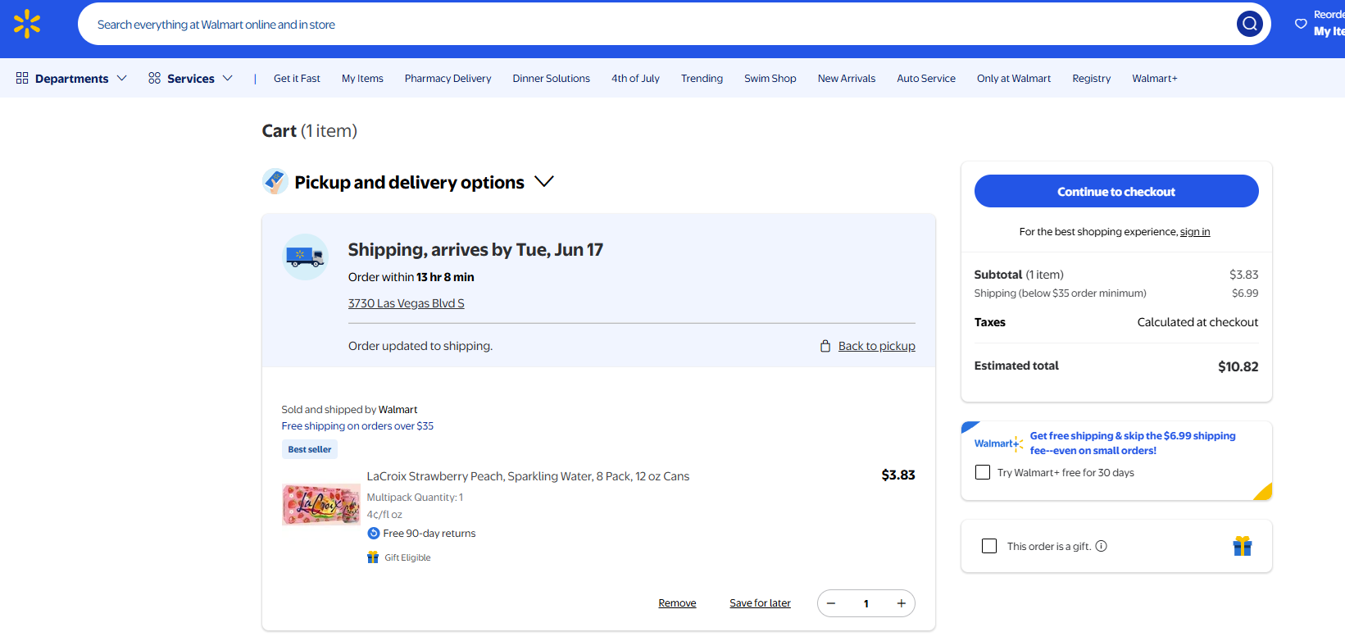Click the Estimated total $10.82 amount

click(1238, 366)
